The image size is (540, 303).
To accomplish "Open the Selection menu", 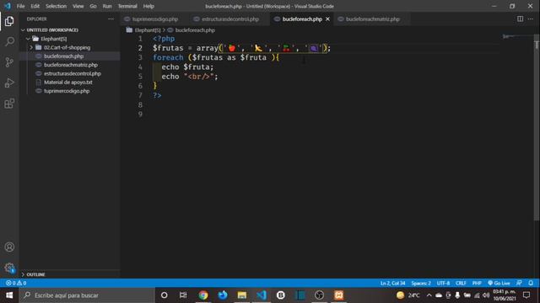I will (57, 6).
